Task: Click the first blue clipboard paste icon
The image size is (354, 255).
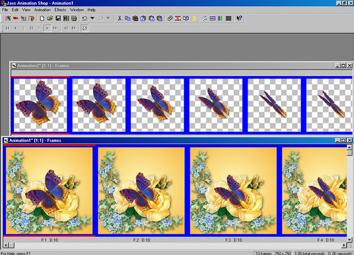Action: click(143, 18)
